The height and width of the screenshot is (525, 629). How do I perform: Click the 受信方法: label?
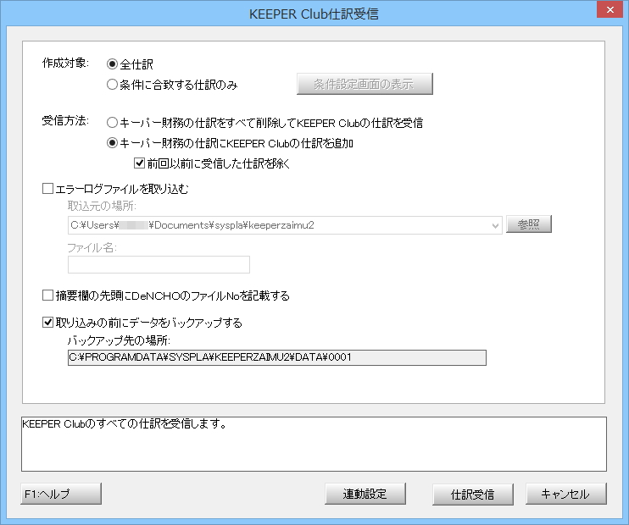[65, 120]
